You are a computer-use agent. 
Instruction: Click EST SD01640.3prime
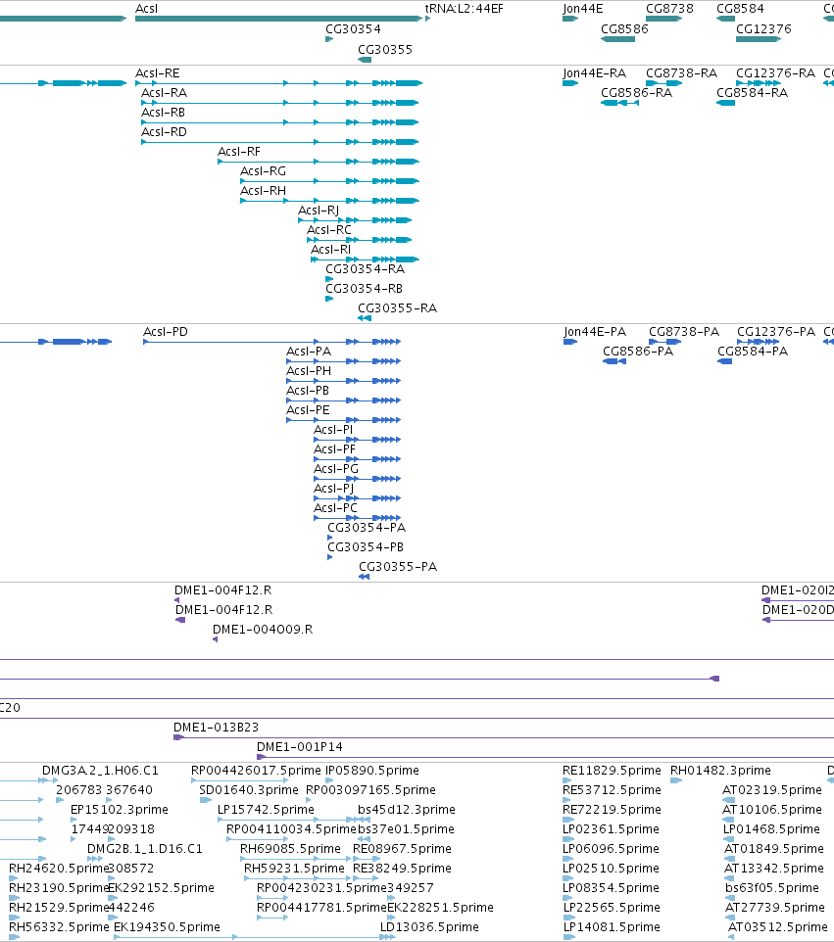click(x=248, y=790)
